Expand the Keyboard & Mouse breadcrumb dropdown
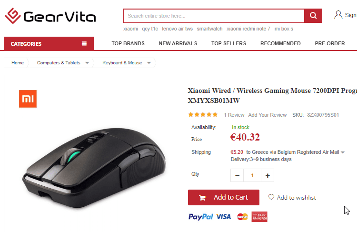357x232 pixels. click(x=149, y=63)
